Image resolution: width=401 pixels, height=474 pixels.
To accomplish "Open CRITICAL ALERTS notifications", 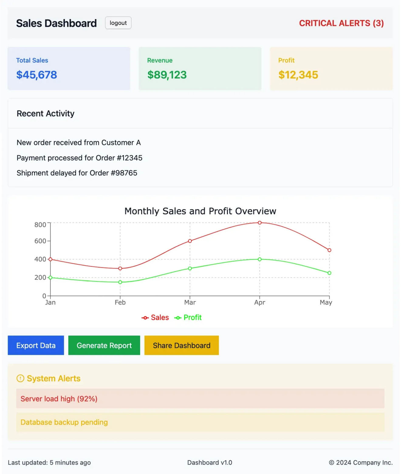I will pos(341,23).
